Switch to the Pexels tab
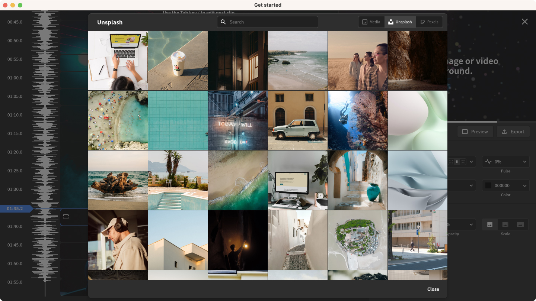This screenshot has height=301, width=536. [x=429, y=22]
